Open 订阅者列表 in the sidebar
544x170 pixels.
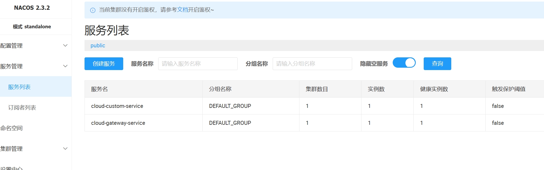22,108
